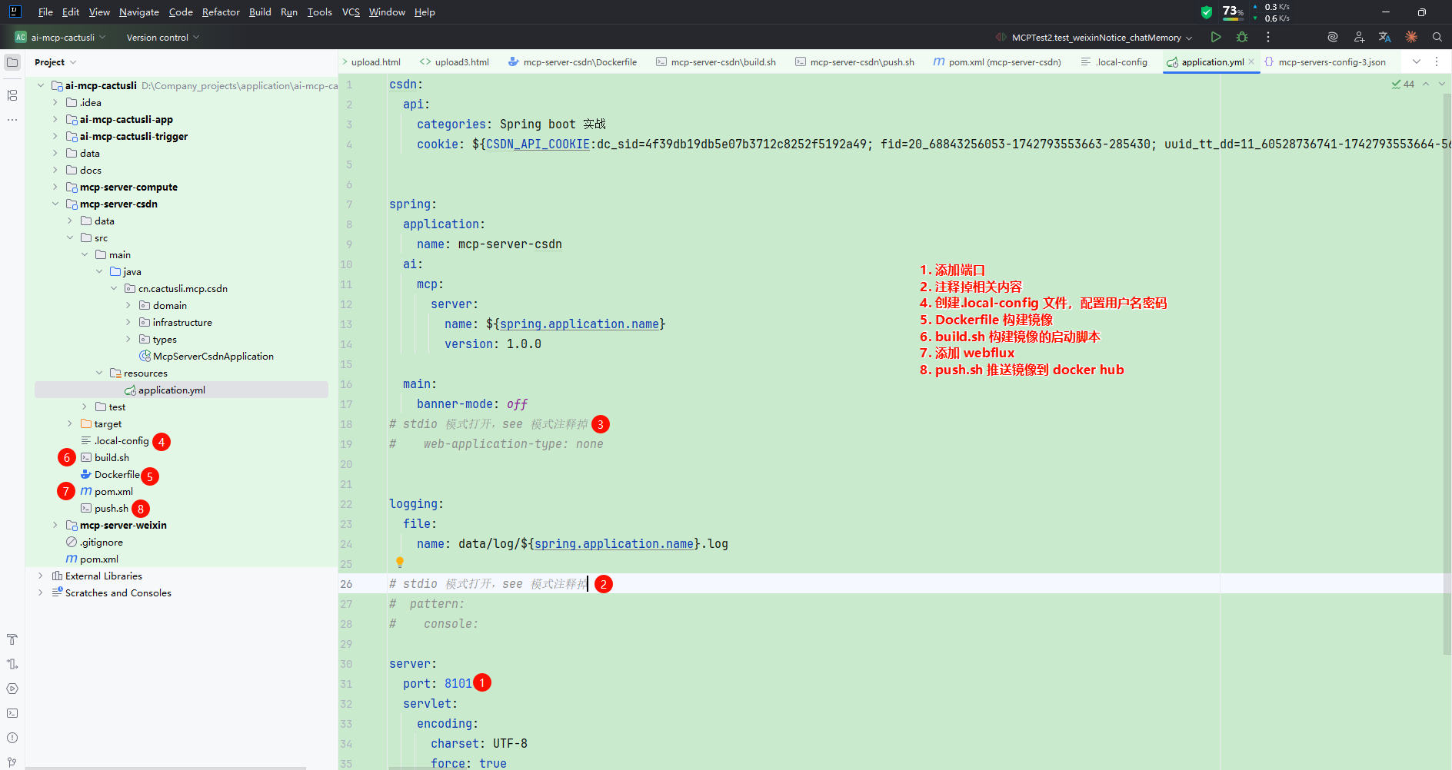The image size is (1452, 770).
Task: Show hidden editor tabs dropdown
Action: tap(1417, 62)
